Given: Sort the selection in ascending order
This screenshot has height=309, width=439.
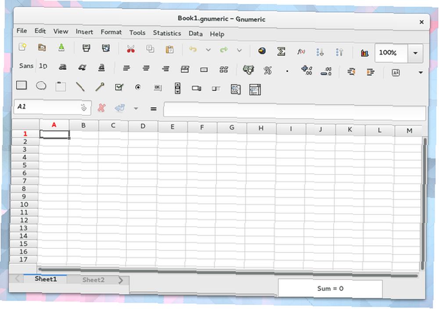Looking at the screenshot, I should tap(320, 52).
